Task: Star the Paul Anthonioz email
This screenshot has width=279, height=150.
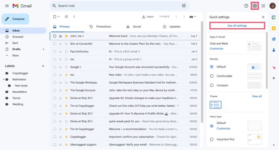Action: pos(61,52)
